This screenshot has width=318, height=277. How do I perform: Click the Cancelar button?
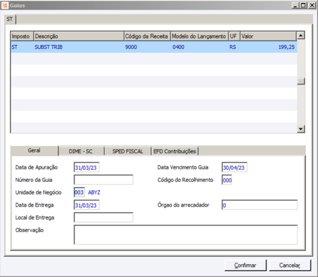point(290,265)
